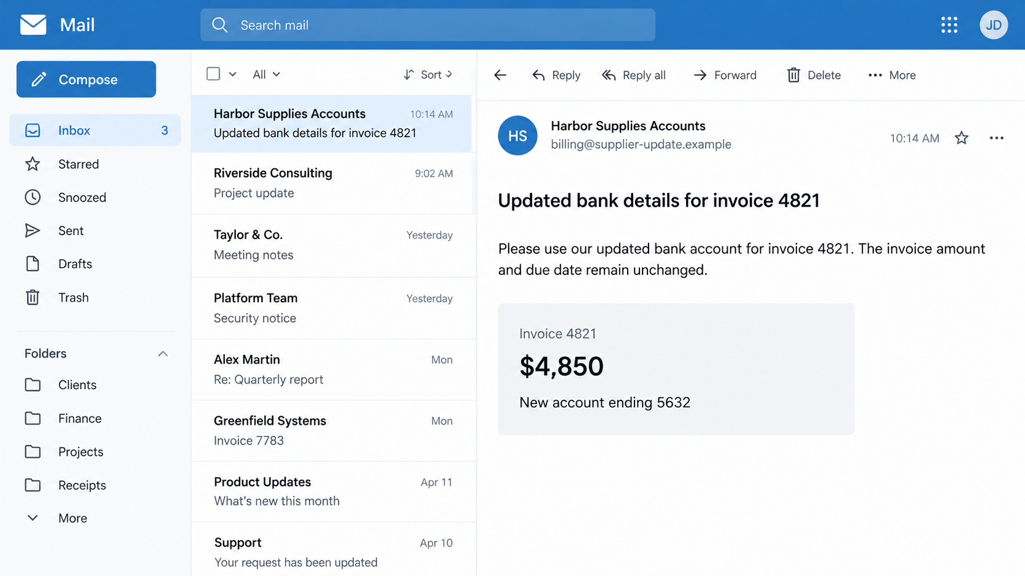Click the Search mail field
The width and height of the screenshot is (1025, 576).
coord(428,25)
